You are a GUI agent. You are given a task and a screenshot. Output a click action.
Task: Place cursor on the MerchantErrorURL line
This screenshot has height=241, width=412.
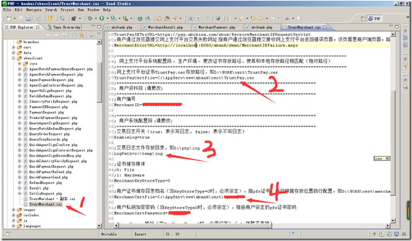tap(206, 45)
